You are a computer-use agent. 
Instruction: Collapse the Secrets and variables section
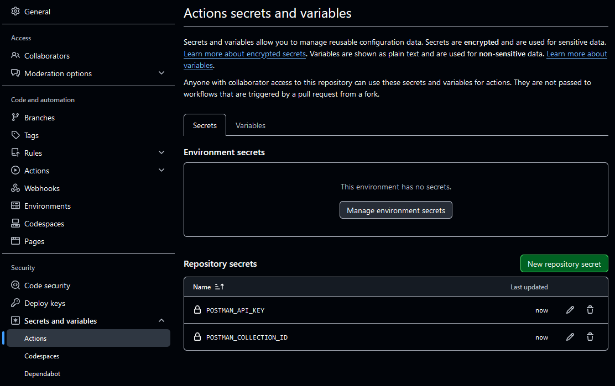click(x=161, y=320)
